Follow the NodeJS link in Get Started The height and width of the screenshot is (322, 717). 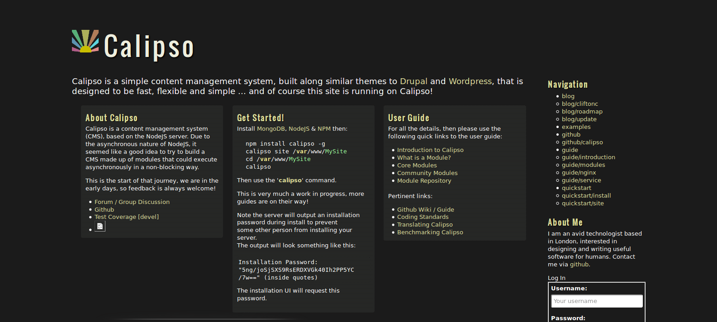(x=299, y=129)
